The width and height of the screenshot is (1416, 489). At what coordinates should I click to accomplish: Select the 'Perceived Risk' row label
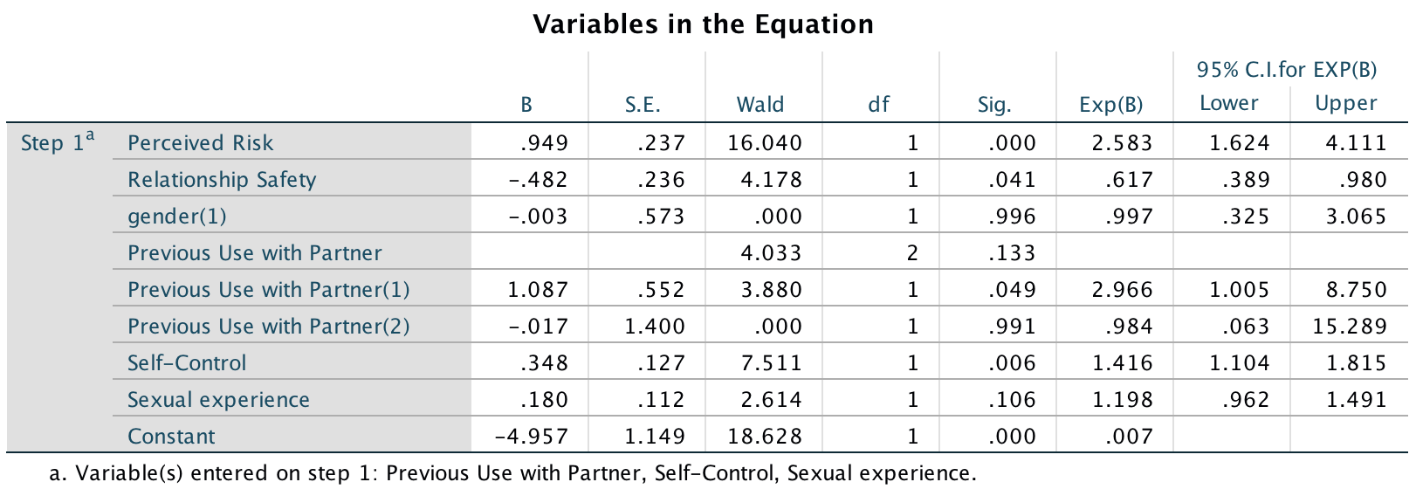pos(200,143)
